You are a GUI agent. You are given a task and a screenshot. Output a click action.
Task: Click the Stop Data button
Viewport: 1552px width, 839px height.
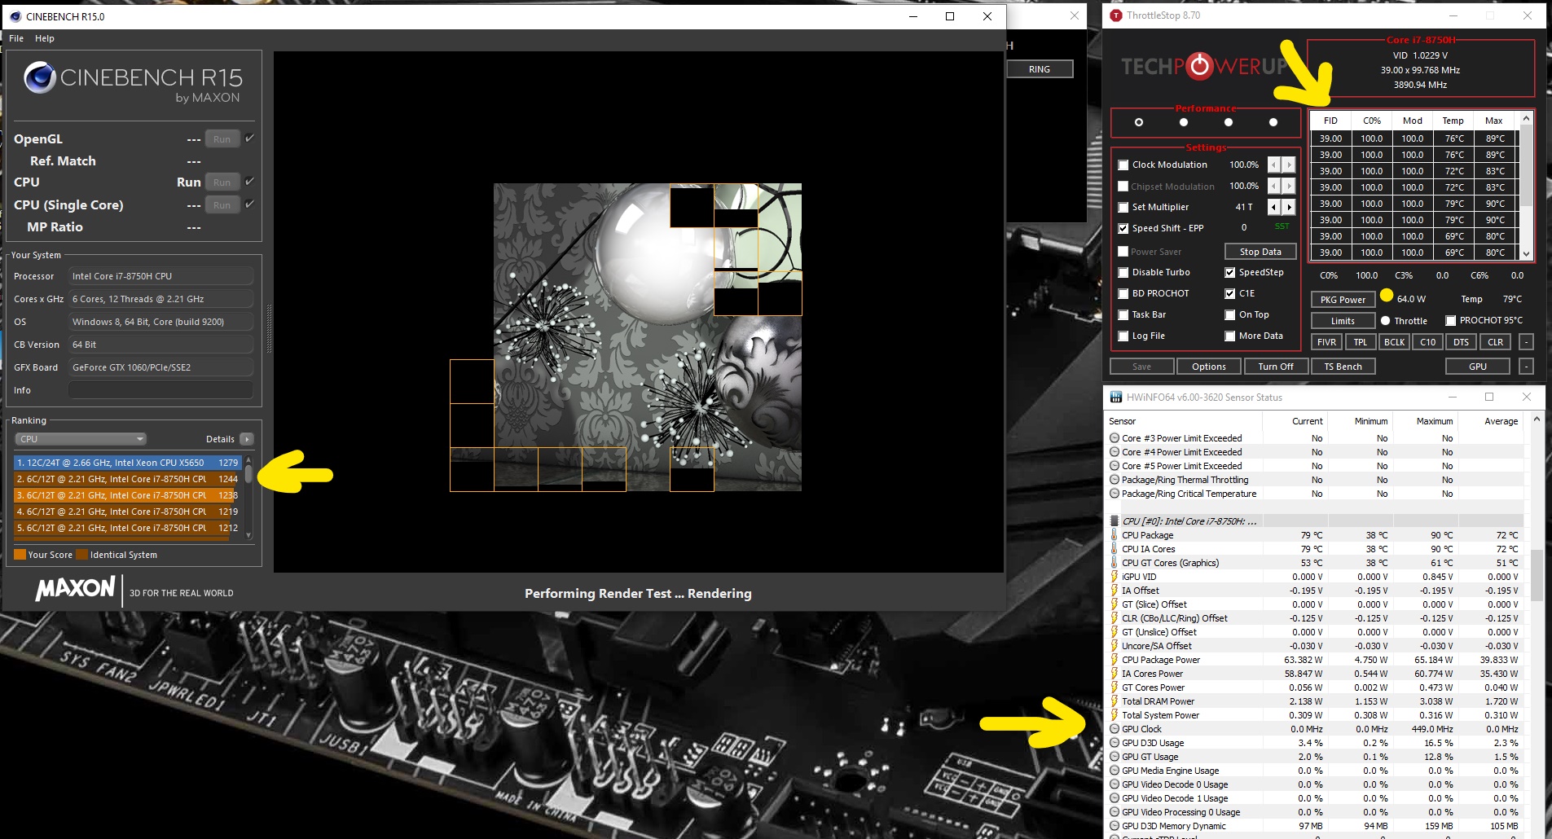point(1260,252)
